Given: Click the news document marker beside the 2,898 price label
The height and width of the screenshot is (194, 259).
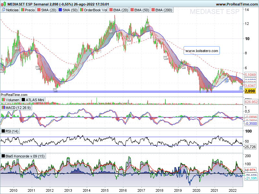Looking at the screenshot, I should (241, 88).
